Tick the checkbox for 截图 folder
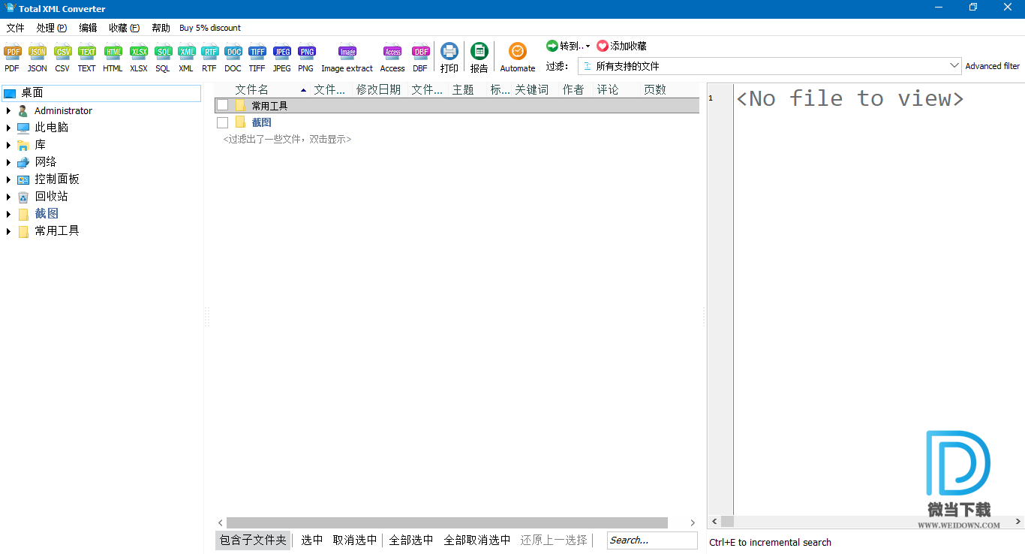This screenshot has width=1025, height=554. click(x=222, y=122)
